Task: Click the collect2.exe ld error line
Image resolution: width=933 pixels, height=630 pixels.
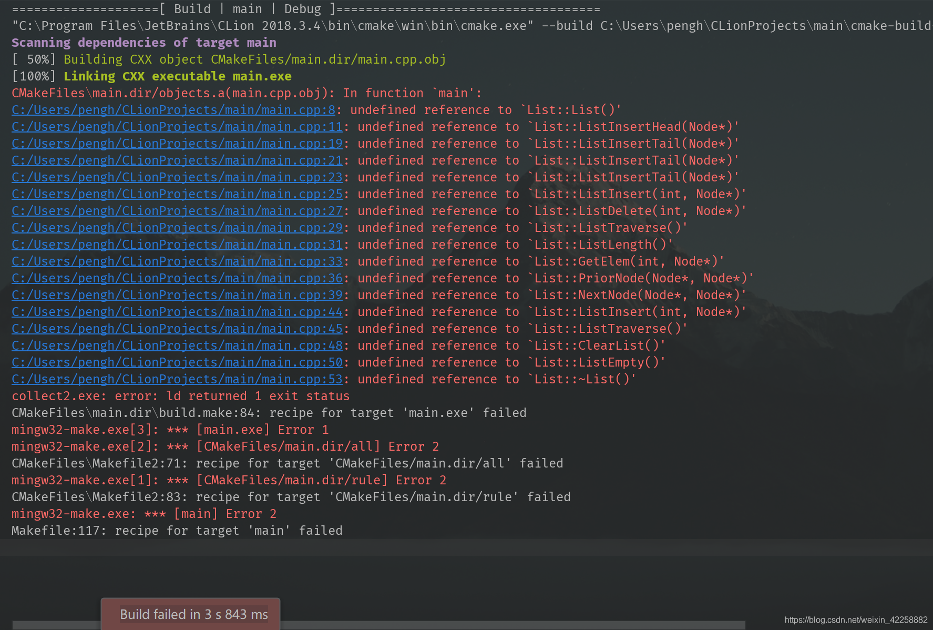Action: [180, 396]
